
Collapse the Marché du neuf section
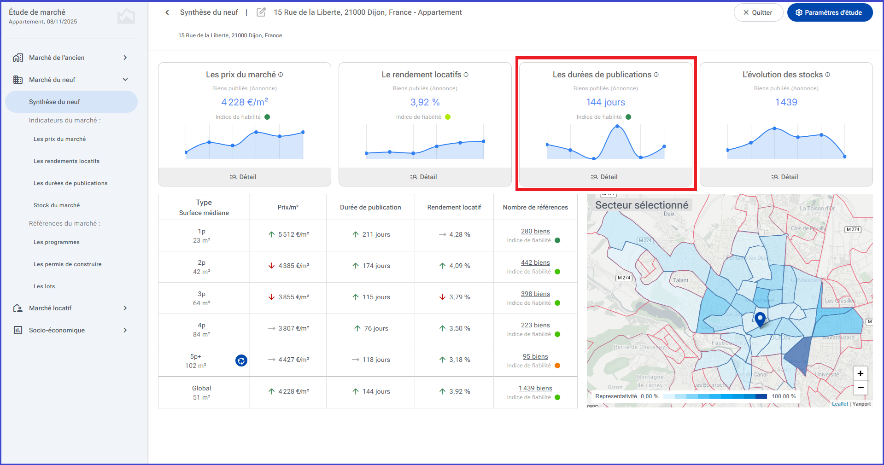tap(71, 80)
